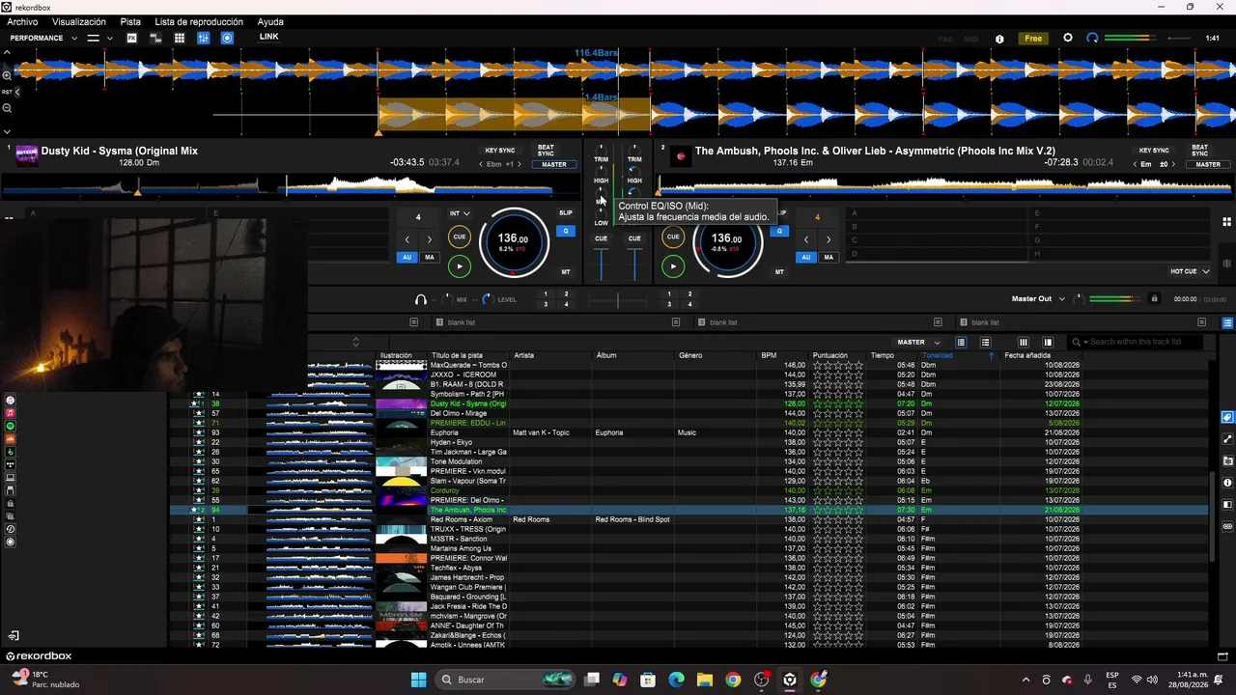Sort tracks by the BPM column header
1236x695 pixels.
[x=769, y=355]
